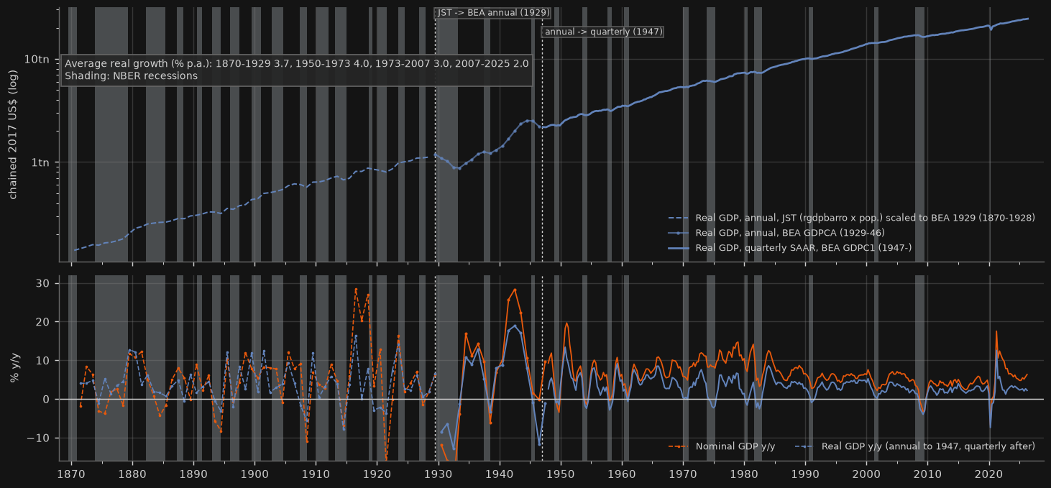Image resolution: width=1051 pixels, height=488 pixels.
Task: Click the '1970' x-axis year label
Action: pyautogui.click(x=683, y=474)
